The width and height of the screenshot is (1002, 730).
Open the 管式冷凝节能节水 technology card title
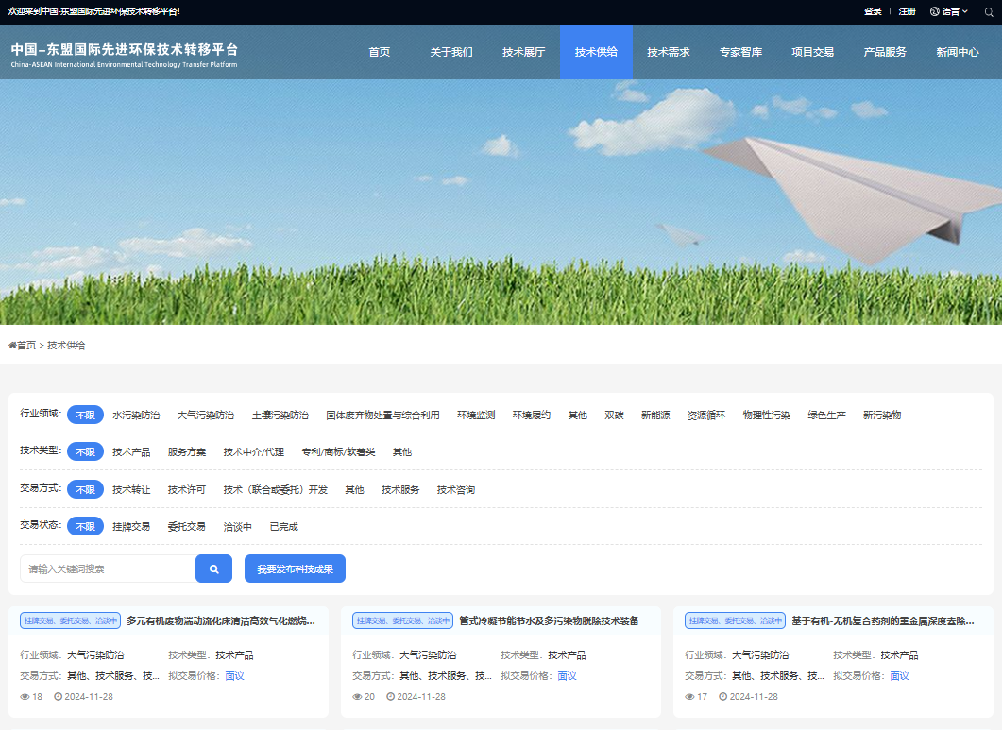(x=549, y=620)
